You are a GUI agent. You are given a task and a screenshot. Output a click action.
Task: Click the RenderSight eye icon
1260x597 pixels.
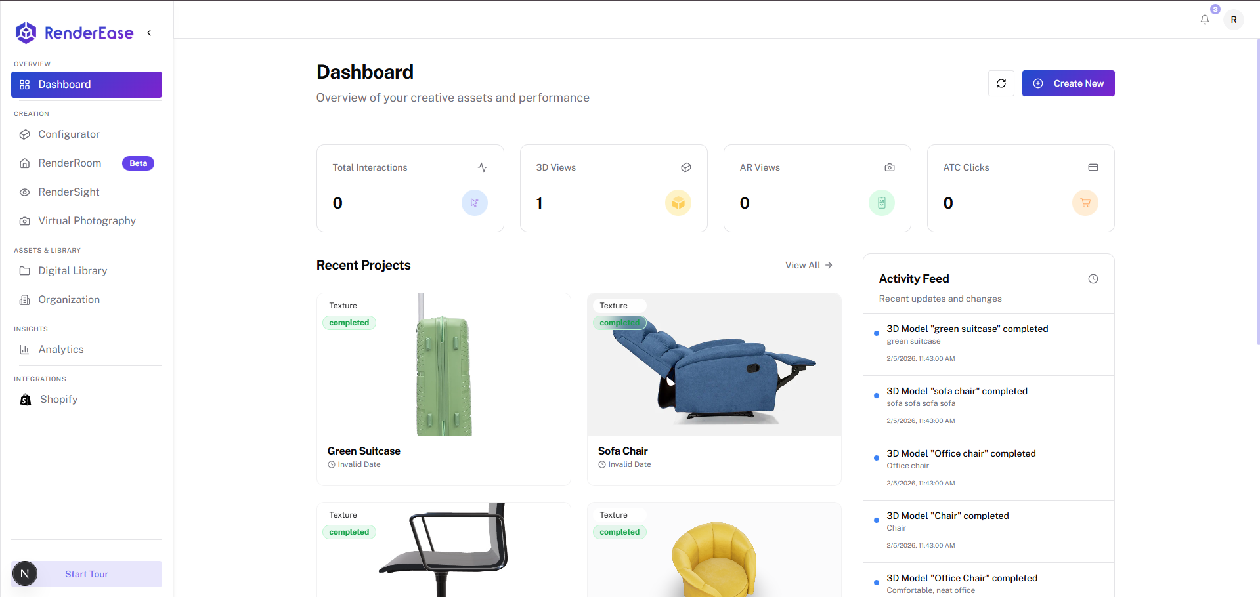click(25, 192)
